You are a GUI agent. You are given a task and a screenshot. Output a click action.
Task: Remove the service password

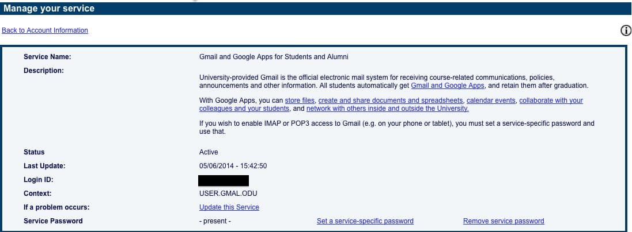click(503, 221)
